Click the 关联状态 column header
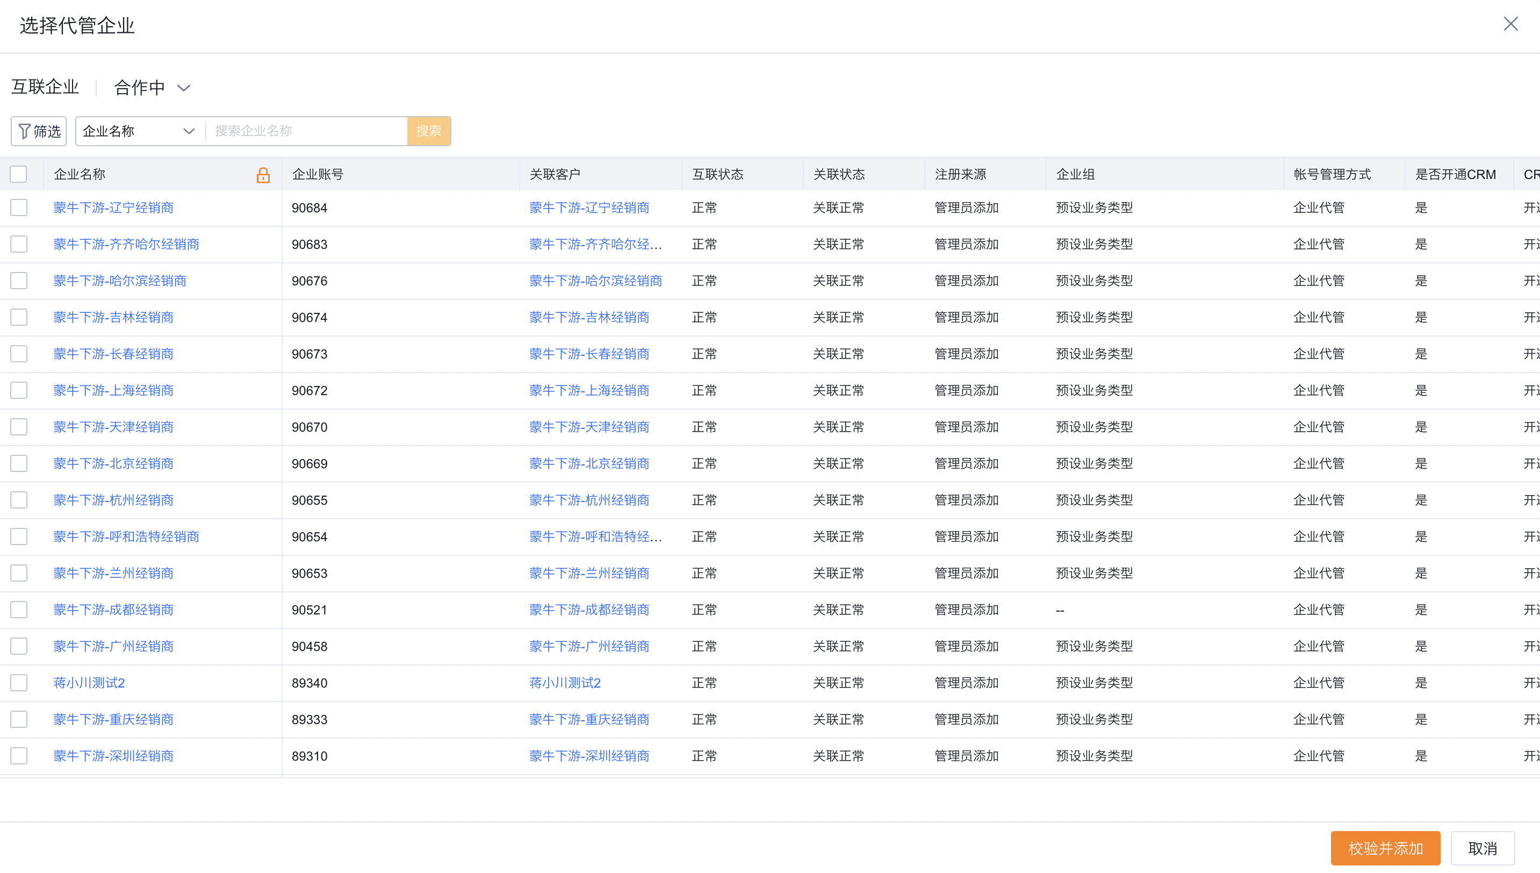This screenshot has width=1540, height=873. pos(839,175)
